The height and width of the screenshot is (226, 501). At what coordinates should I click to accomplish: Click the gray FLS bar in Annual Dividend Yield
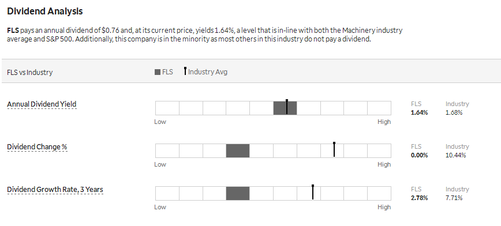coord(285,108)
